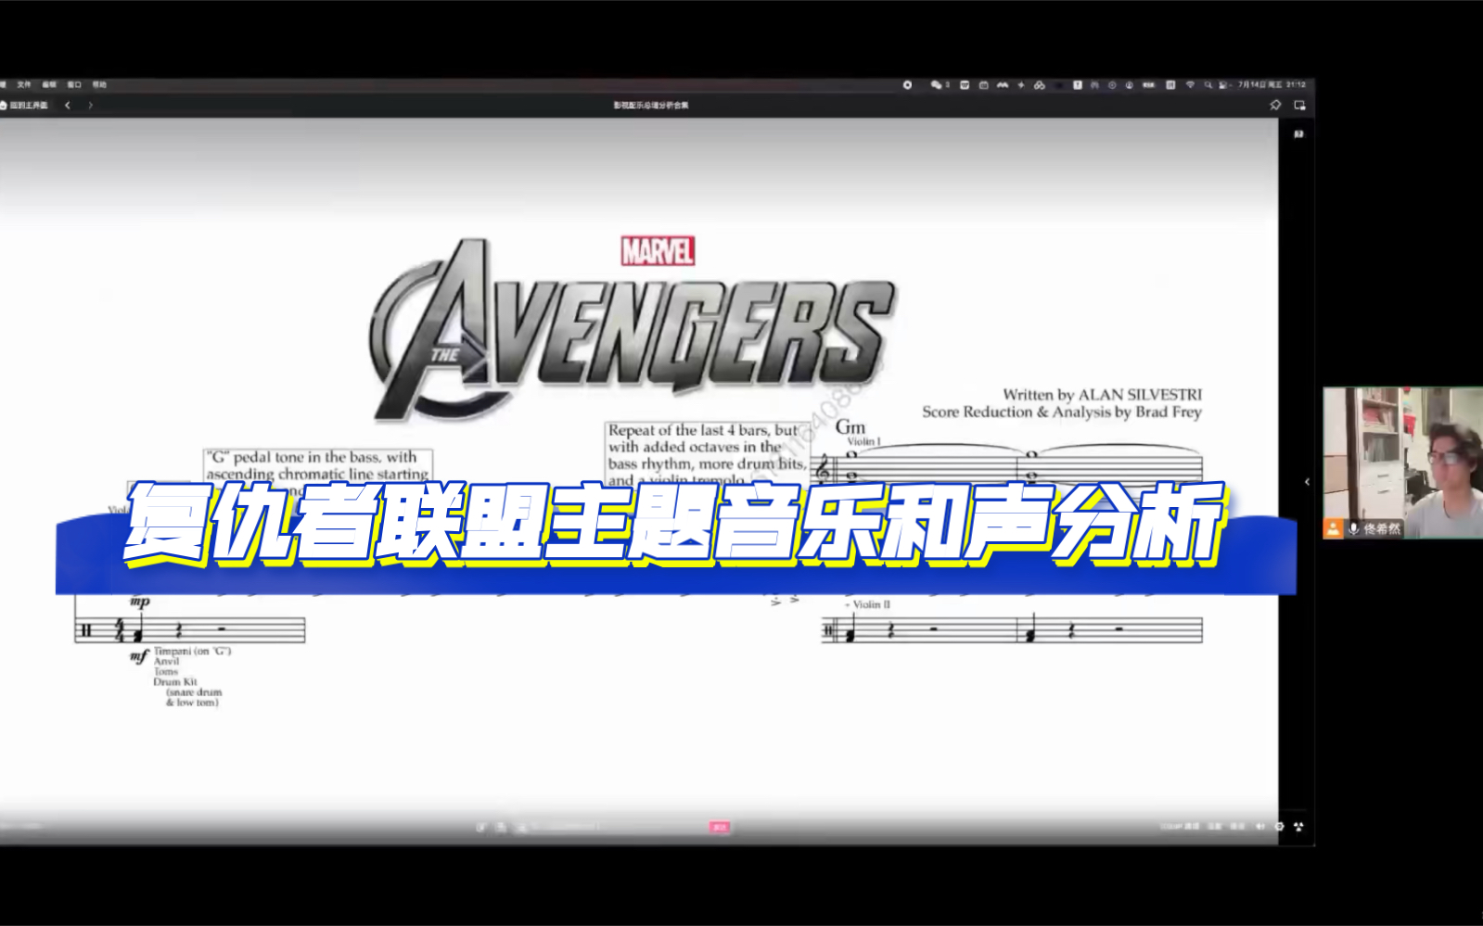The width and height of the screenshot is (1483, 926).
Task: Open the chat bubble icon on right sidebar
Action: (1298, 134)
